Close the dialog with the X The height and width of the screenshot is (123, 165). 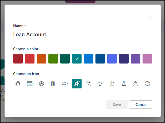point(150,17)
